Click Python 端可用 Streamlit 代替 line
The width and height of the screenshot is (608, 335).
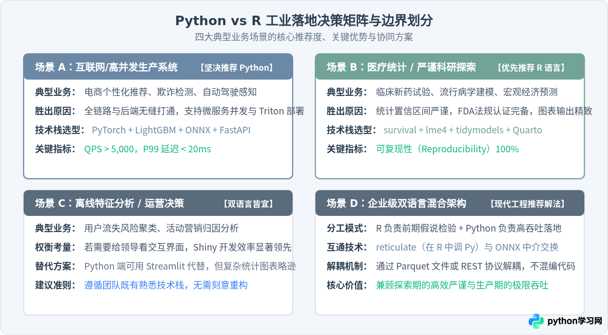[190, 266]
